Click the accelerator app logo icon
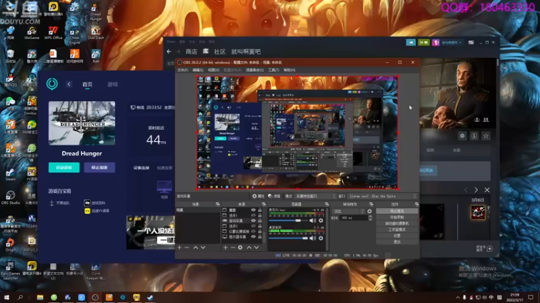 (52, 83)
